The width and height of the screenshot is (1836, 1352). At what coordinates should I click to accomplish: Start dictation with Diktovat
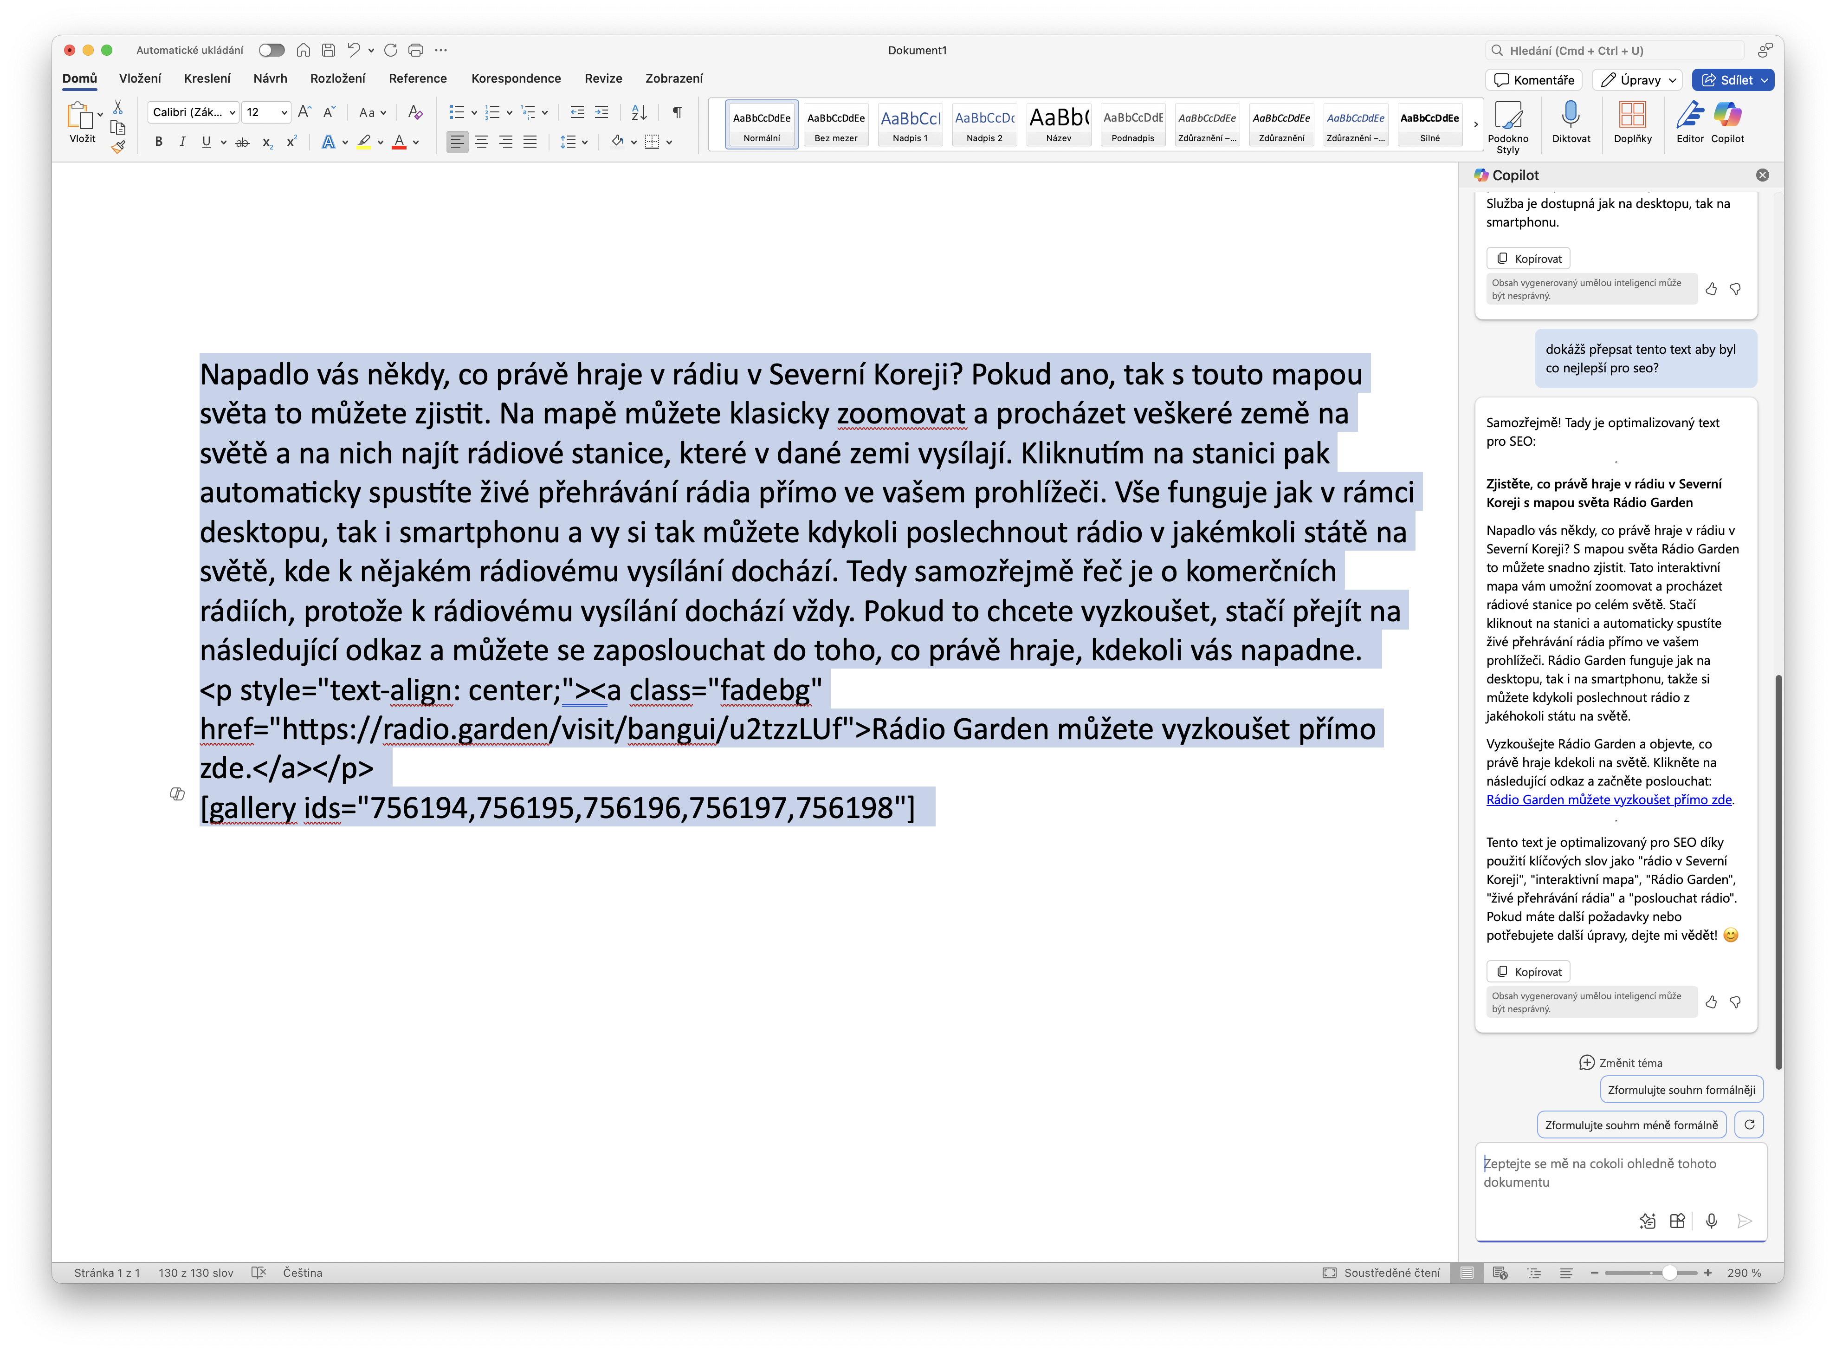1572,123
